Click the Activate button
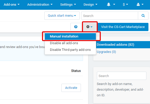150x104 pixels. coord(71,88)
